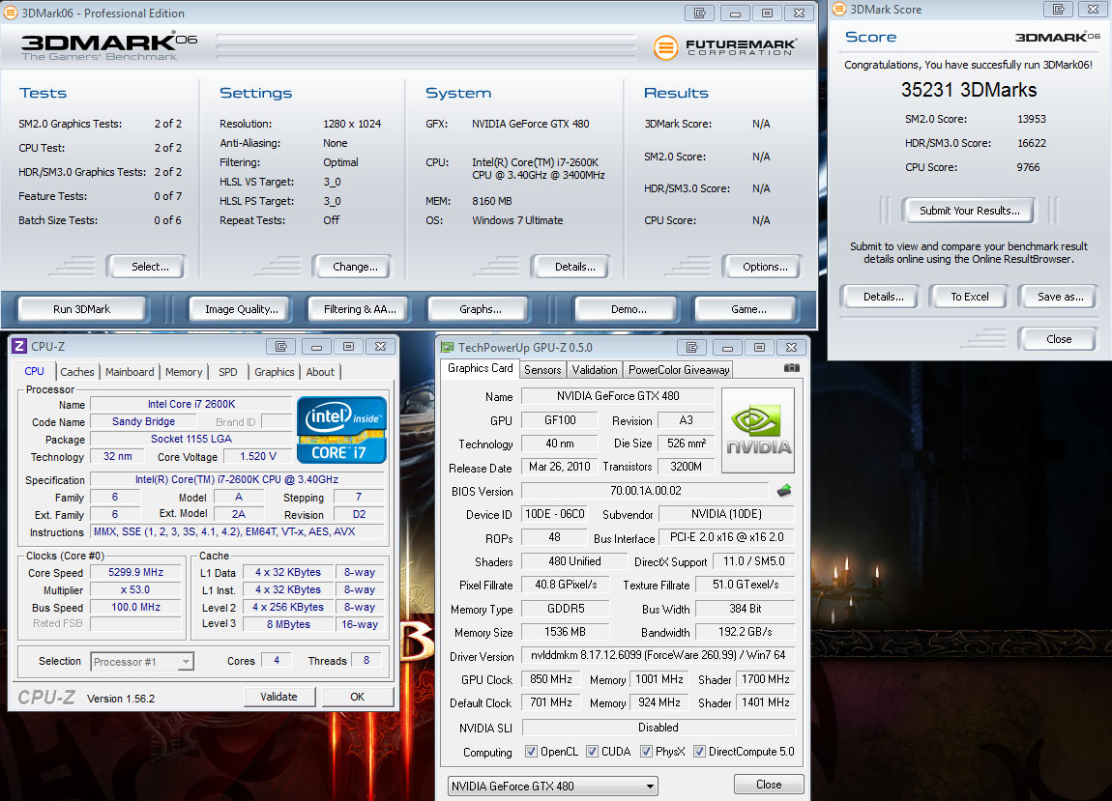Select the Graphics Card tab in GPU-Z

(481, 368)
